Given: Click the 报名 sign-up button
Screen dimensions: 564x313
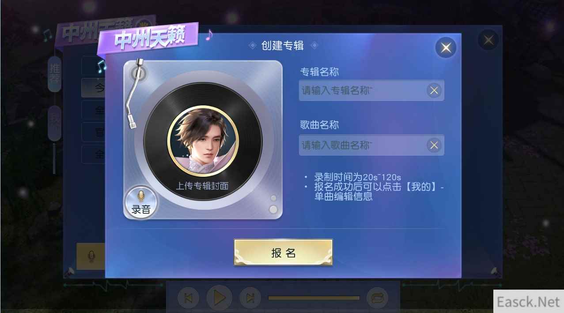Looking at the screenshot, I should coord(283,253).
